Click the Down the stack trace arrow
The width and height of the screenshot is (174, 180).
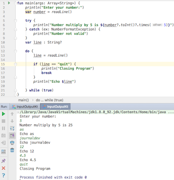pos(12,121)
